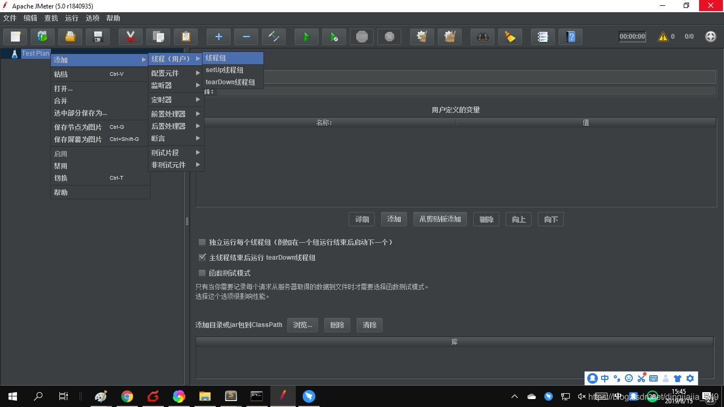Image resolution: width=724 pixels, height=407 pixels.
Task: Open the Help question-mark icon
Action: pos(571,37)
